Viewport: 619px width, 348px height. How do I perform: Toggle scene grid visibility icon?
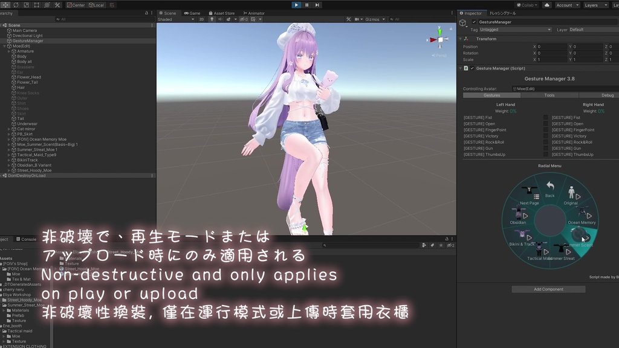click(253, 19)
